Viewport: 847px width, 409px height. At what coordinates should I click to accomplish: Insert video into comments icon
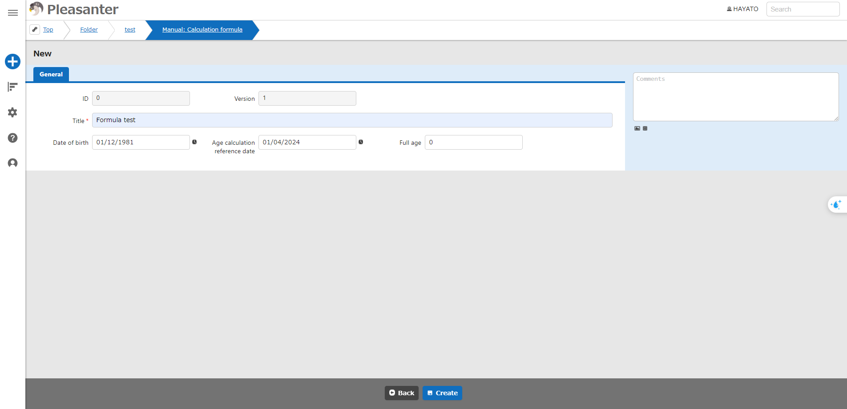coord(645,128)
